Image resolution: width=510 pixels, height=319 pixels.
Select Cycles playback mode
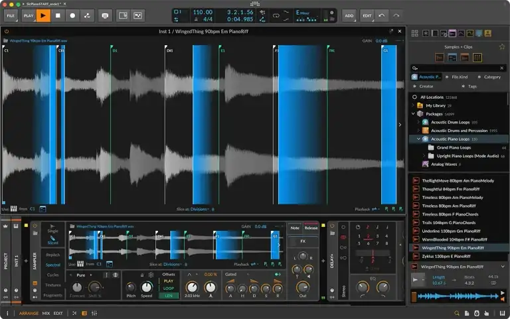tap(52, 275)
